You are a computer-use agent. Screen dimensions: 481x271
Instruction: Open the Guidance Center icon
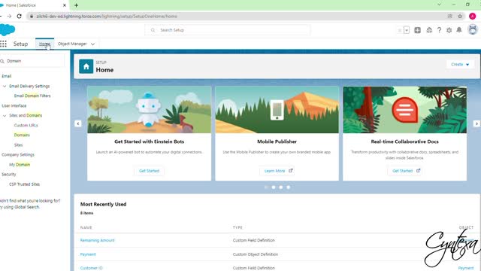point(429,30)
